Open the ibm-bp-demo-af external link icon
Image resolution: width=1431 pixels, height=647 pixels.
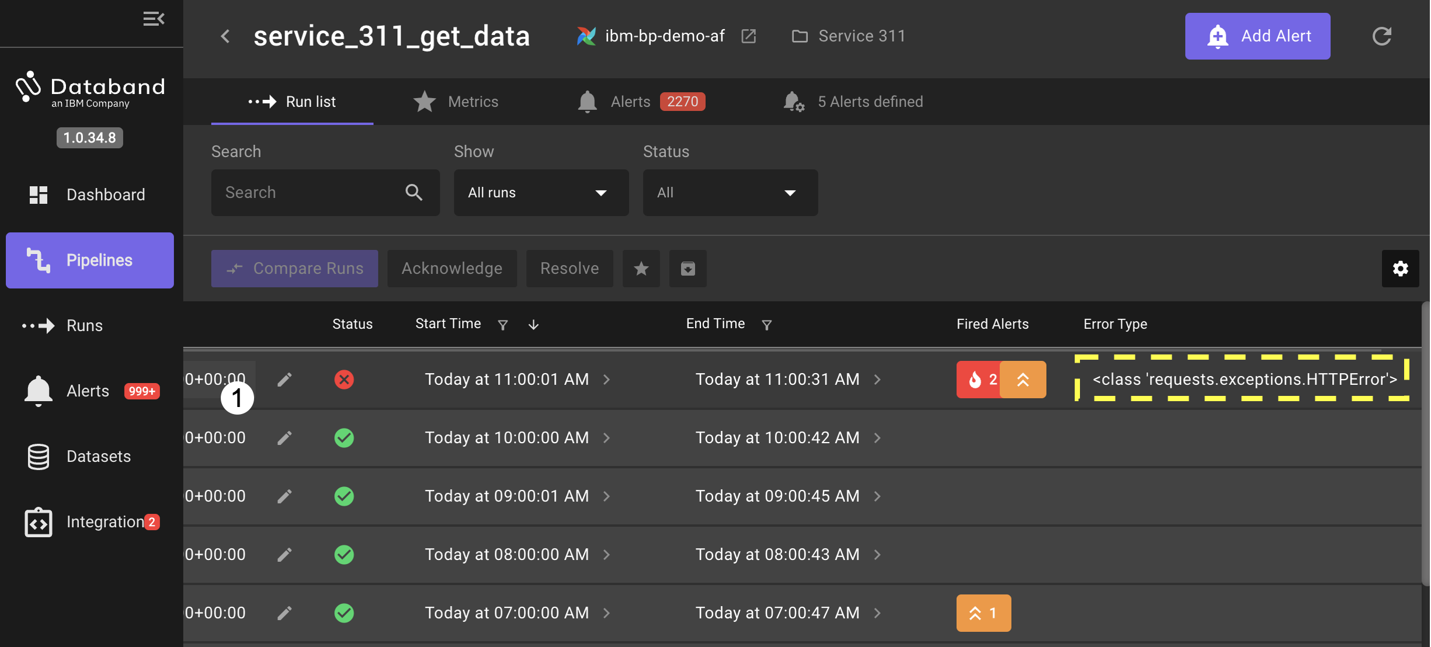748,36
